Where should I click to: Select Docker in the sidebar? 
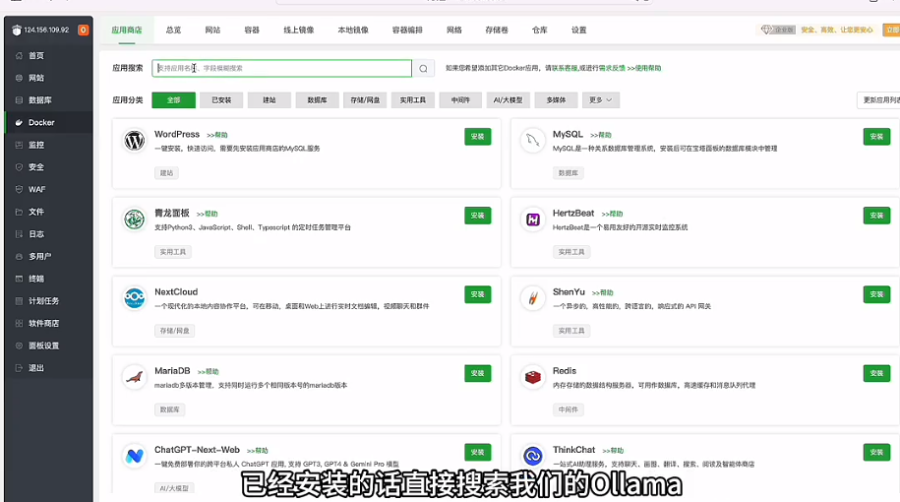coord(48,122)
